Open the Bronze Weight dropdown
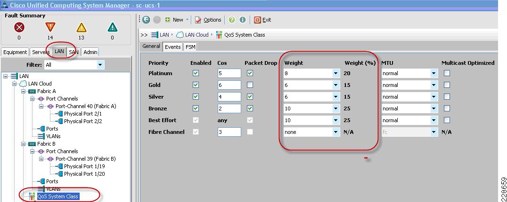507x202 pixels. tap(312, 109)
